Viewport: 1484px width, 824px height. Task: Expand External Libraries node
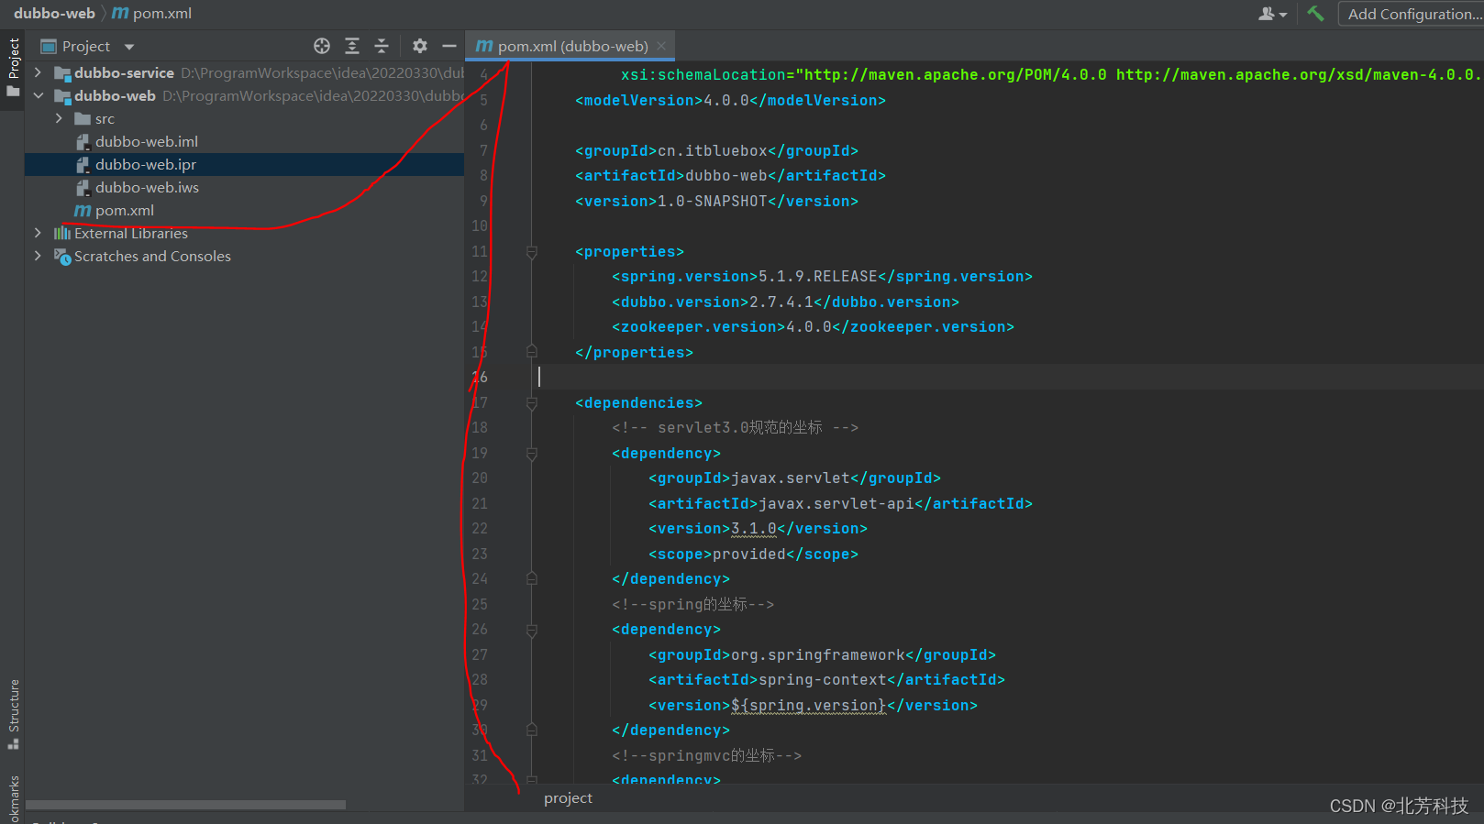[38, 233]
